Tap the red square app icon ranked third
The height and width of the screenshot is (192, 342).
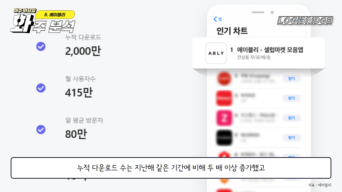(x=224, y=98)
